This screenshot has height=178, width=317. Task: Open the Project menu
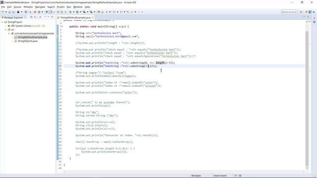pos(60,7)
